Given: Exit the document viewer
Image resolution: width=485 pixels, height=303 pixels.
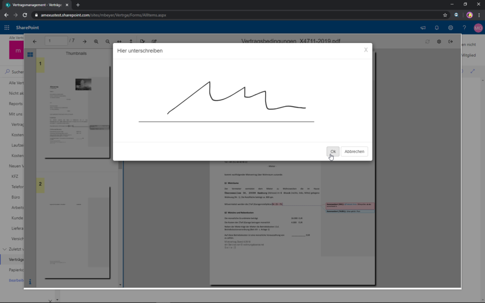Looking at the screenshot, I should (450, 41).
